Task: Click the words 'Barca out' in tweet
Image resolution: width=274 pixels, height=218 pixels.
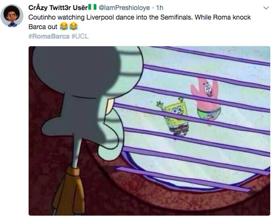Action: pyautogui.click(x=43, y=27)
